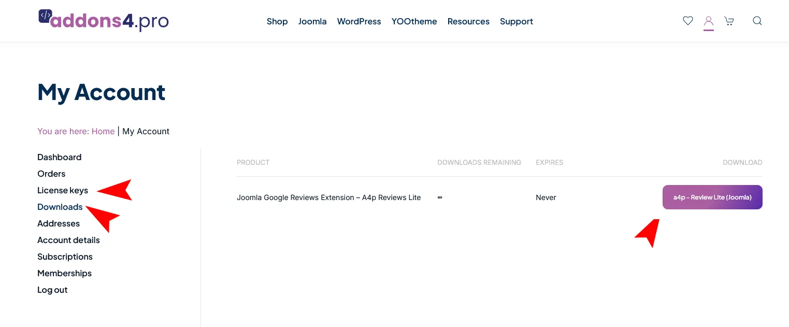Click the DOWNLOADS REMAINING column header
Screen dimensions: 789x327
(479, 162)
